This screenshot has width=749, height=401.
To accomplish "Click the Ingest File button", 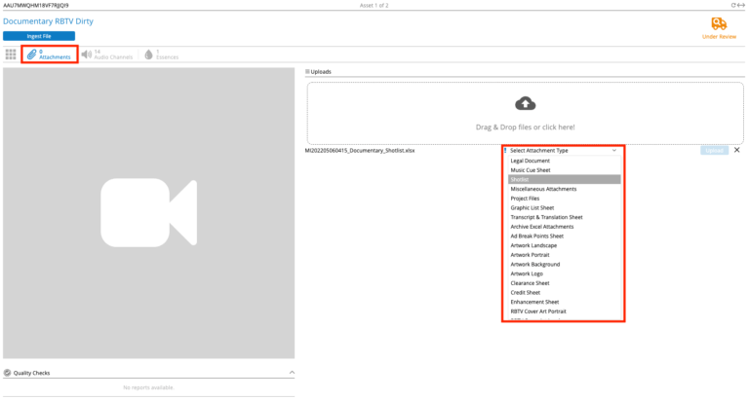I will point(39,36).
